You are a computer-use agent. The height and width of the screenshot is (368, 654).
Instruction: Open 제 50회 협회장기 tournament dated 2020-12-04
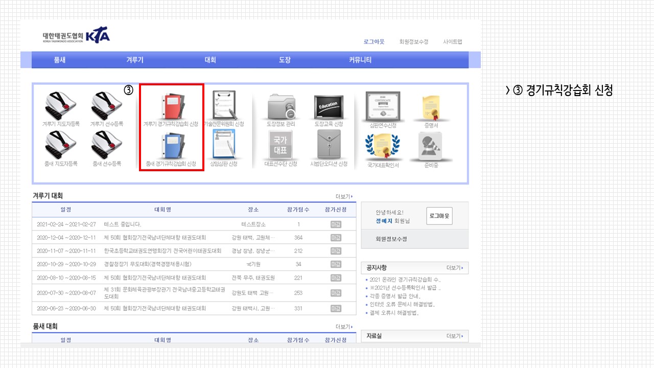(155, 238)
